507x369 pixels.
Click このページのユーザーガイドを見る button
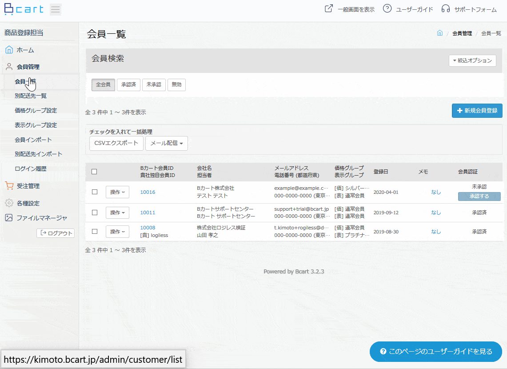coord(436,352)
